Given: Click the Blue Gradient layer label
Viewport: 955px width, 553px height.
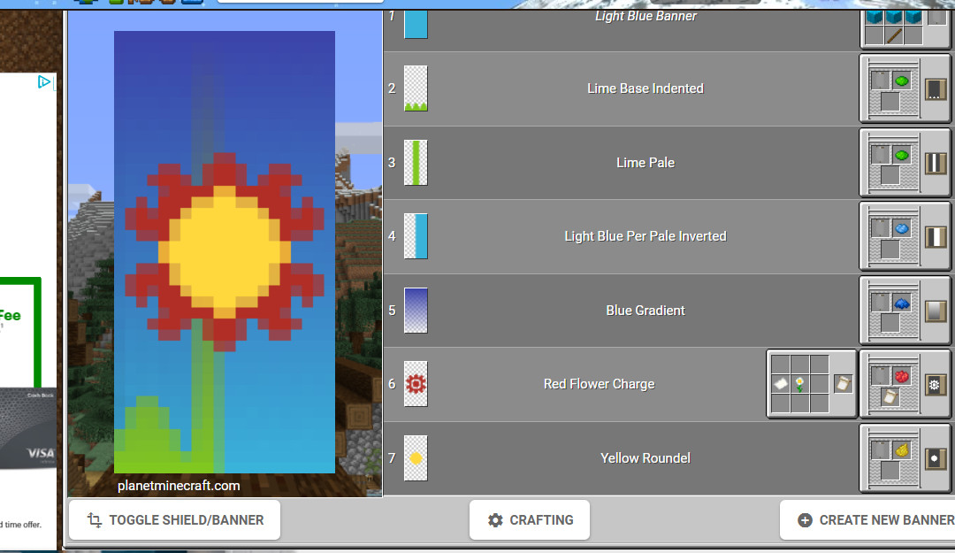Looking at the screenshot, I should tap(646, 311).
